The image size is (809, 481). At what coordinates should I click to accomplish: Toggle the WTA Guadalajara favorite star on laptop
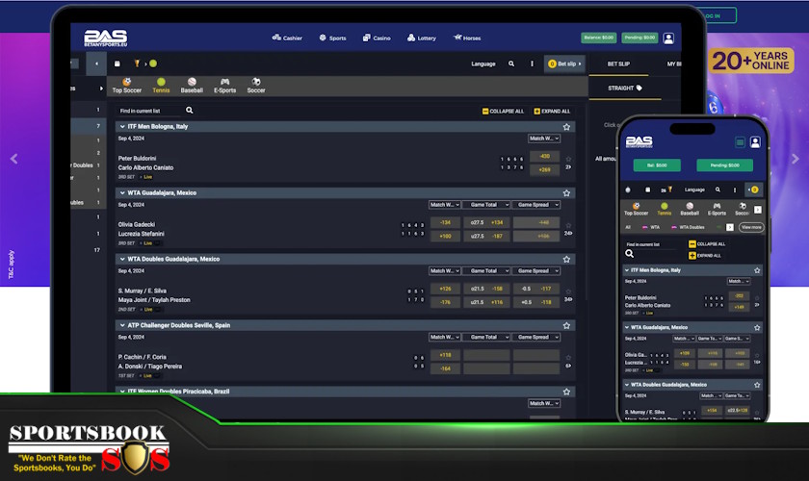point(566,192)
